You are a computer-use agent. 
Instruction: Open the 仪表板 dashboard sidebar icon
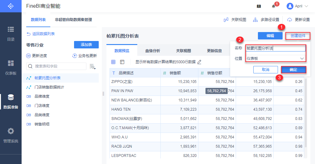11,64
